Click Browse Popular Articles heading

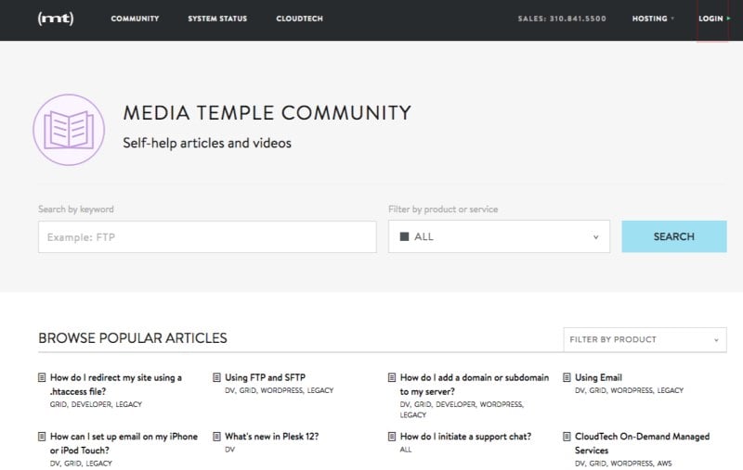tap(133, 338)
